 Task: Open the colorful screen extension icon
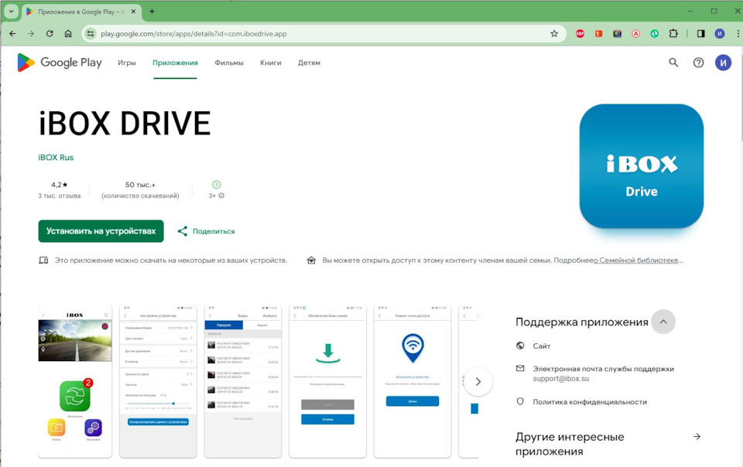(x=617, y=33)
